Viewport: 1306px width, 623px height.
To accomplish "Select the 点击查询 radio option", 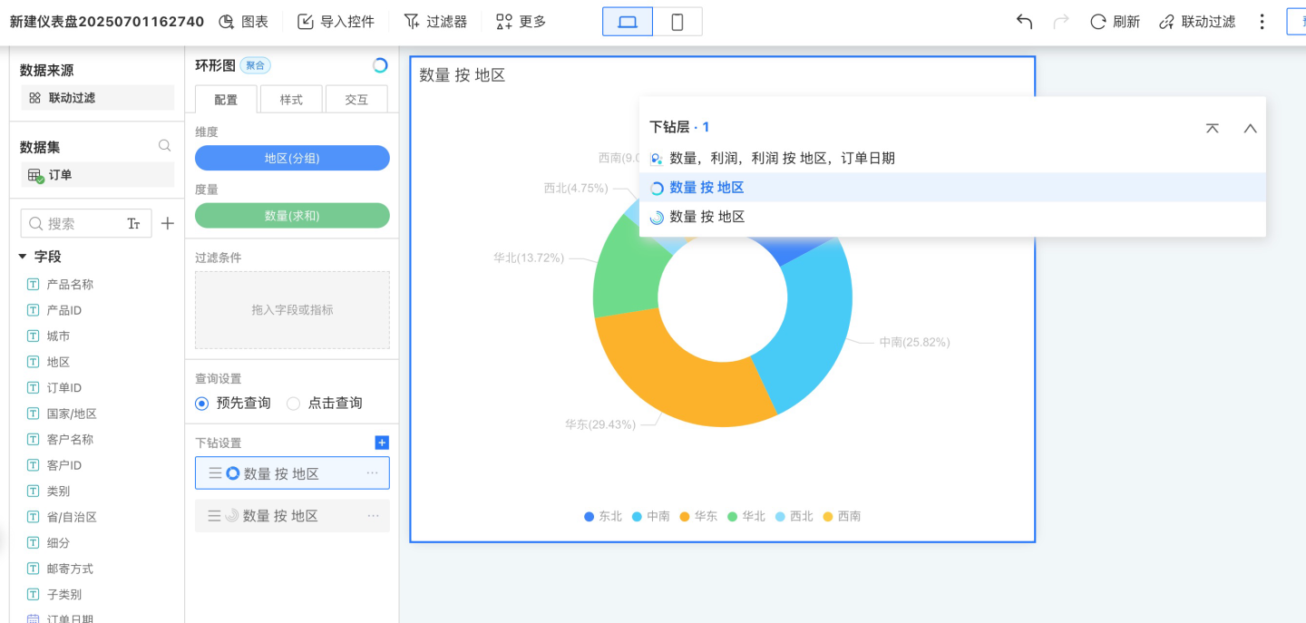I will [x=294, y=404].
